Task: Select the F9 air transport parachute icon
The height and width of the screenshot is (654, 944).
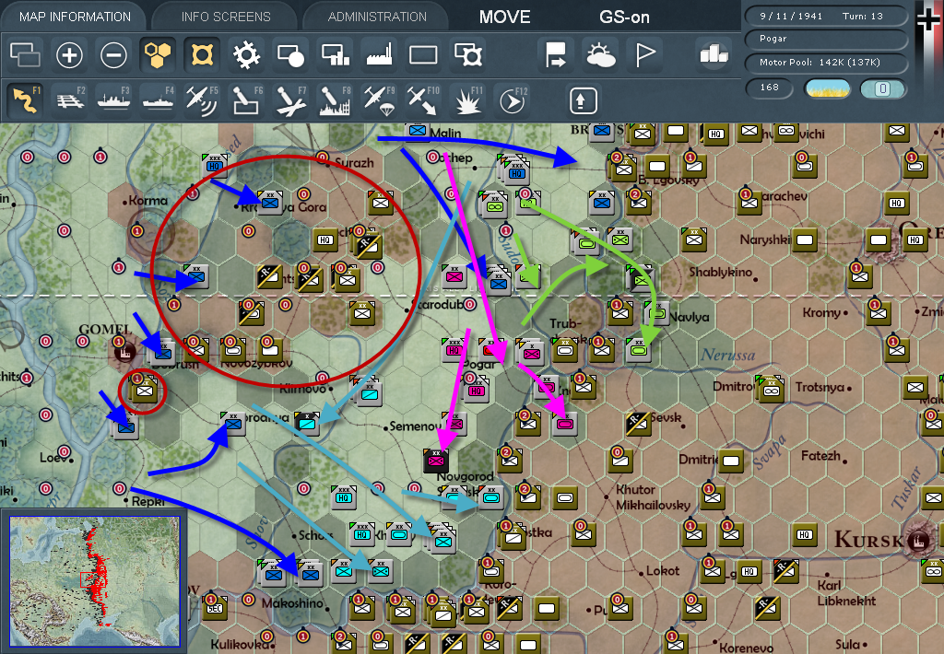Action: pos(379,99)
